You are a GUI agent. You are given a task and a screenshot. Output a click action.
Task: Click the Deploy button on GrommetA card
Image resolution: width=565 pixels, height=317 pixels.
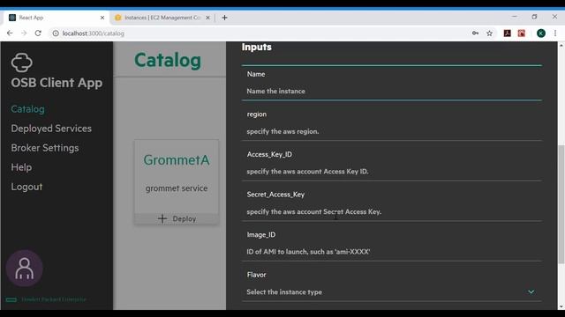point(177,218)
